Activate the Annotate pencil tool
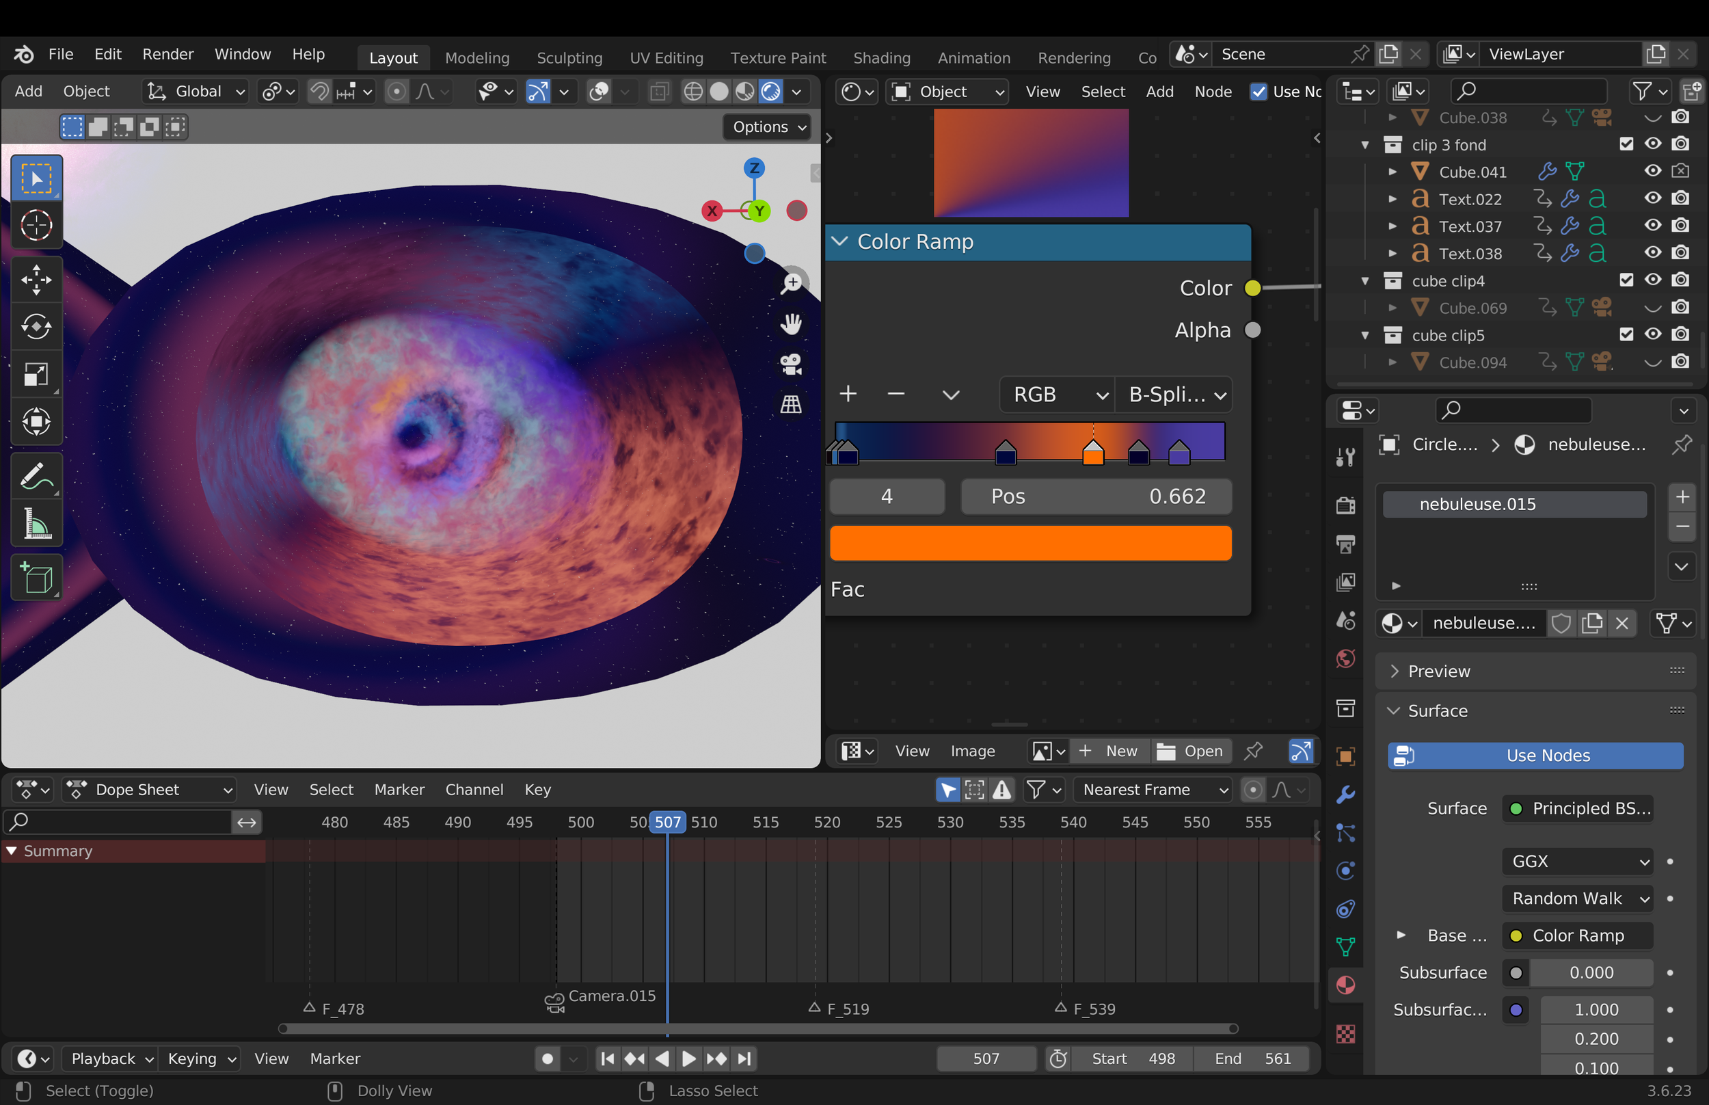 click(36, 476)
